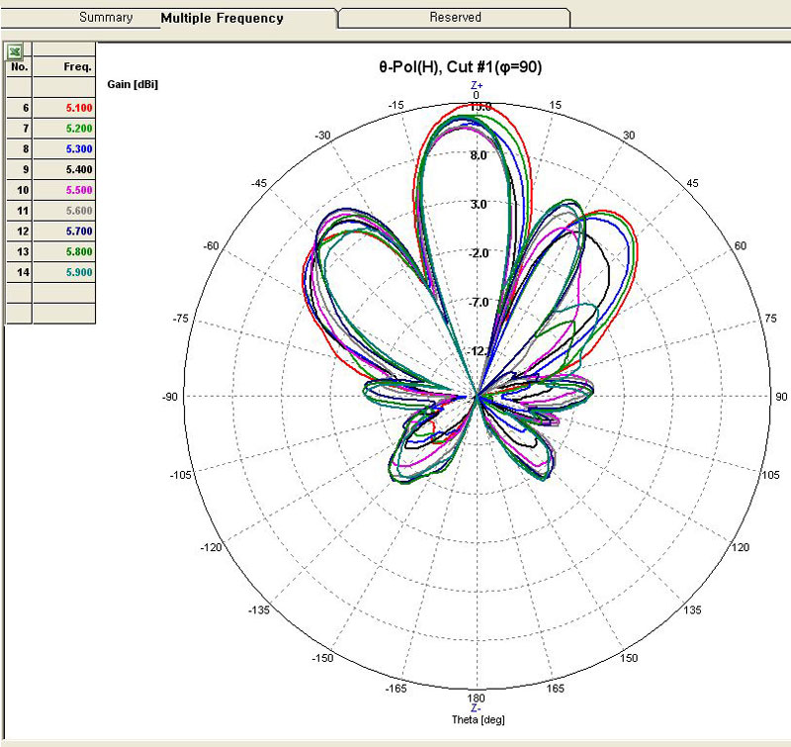This screenshot has width=791, height=747.
Task: Click row number 13 cell
Action: tap(19, 252)
